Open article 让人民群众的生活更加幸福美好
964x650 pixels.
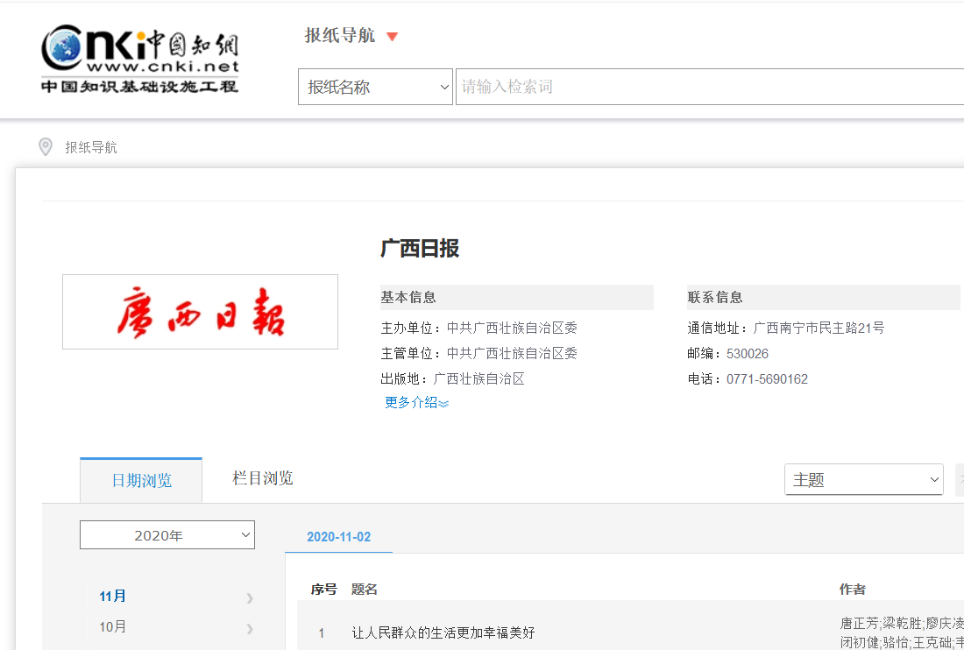[443, 632]
